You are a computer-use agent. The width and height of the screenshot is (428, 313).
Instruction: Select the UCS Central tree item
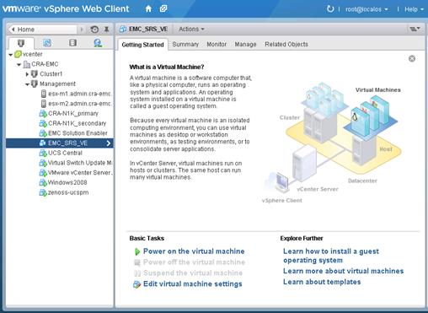click(x=65, y=153)
